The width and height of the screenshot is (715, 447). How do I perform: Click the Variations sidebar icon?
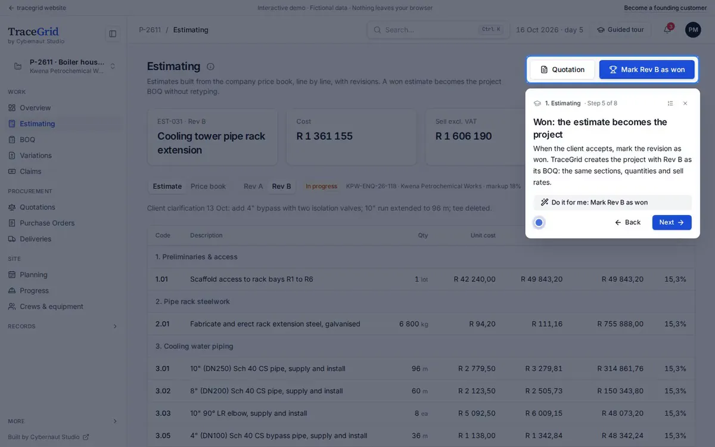(x=12, y=156)
